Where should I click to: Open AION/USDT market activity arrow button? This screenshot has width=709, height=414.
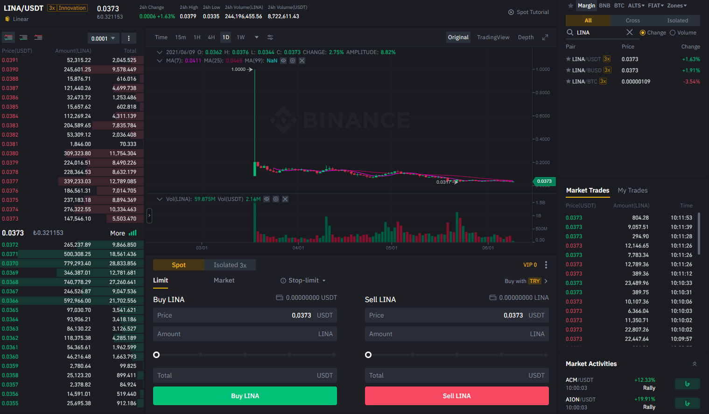(688, 403)
